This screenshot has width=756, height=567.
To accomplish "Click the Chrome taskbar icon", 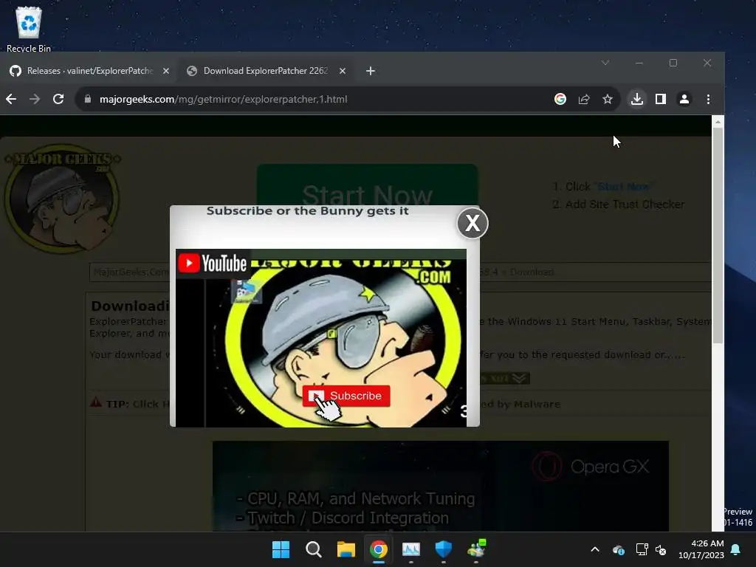I will 379,549.
